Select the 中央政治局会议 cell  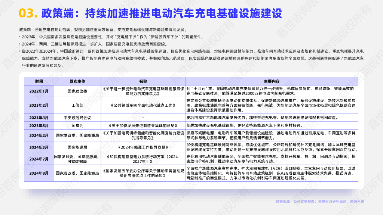tap(78, 119)
